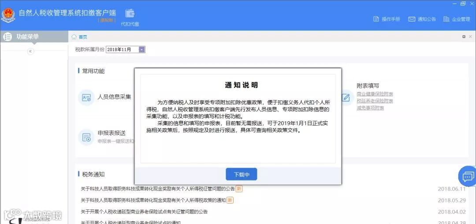476x224 pixels.
Task: Open 通知公告 in the header
Action: click(x=422, y=19)
